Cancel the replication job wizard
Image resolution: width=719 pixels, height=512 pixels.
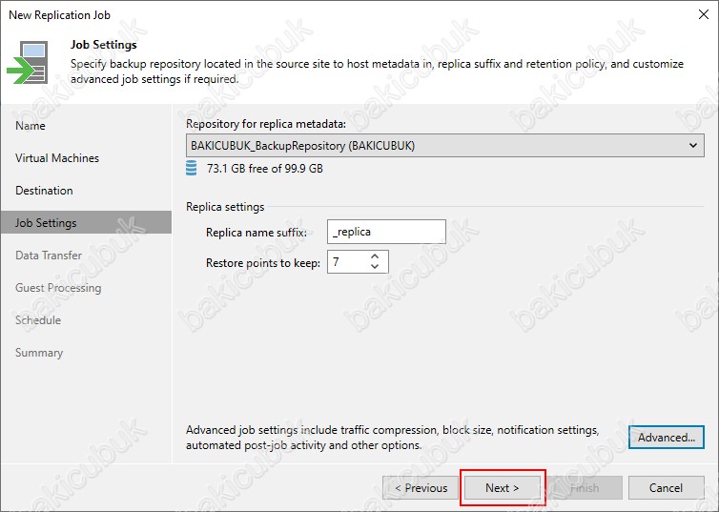(667, 488)
